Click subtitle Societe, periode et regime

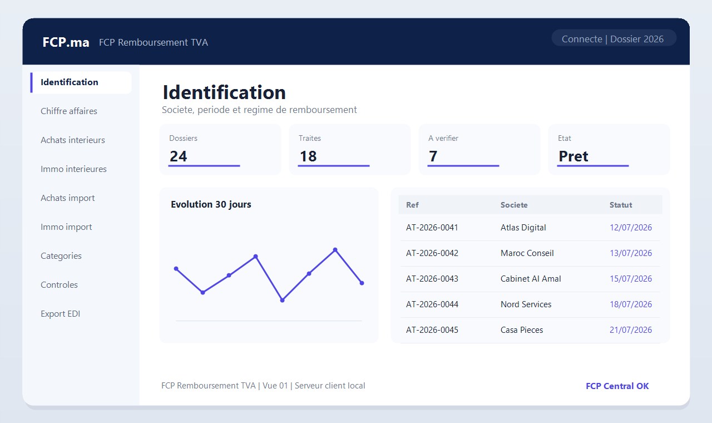259,110
